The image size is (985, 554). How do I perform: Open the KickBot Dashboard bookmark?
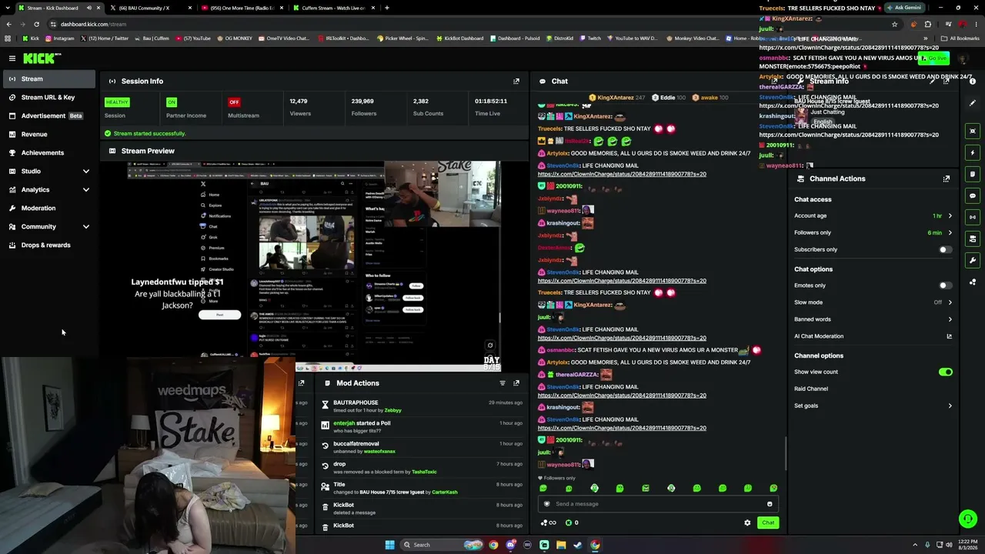pos(459,38)
